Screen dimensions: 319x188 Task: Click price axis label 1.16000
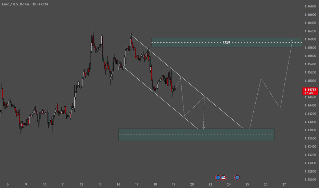pyautogui.click(x=310, y=39)
